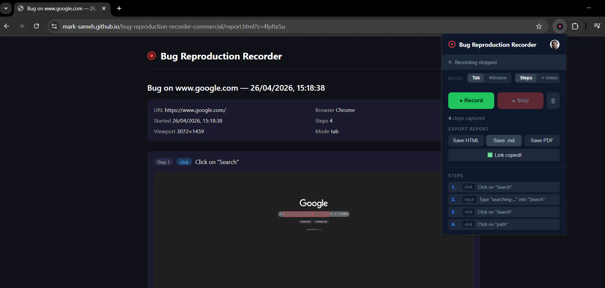This screenshot has width=605, height=288.
Task: Click the report heading with date 26/04/2026
Action: (236, 88)
